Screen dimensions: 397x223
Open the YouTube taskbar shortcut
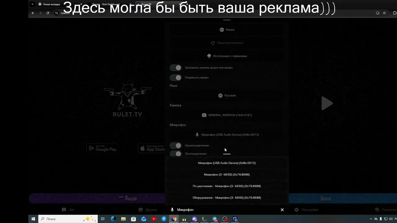coord(154,219)
